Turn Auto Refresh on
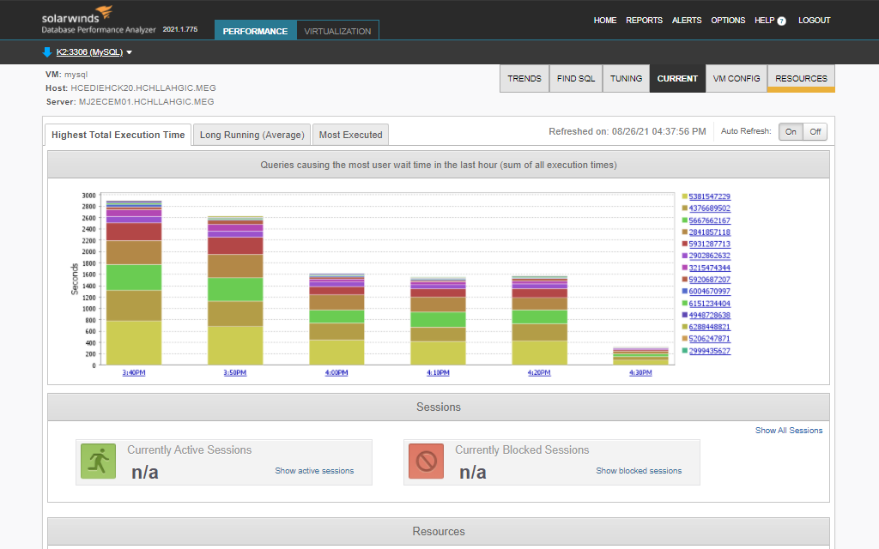Viewport: 879px width, 549px height. [791, 132]
